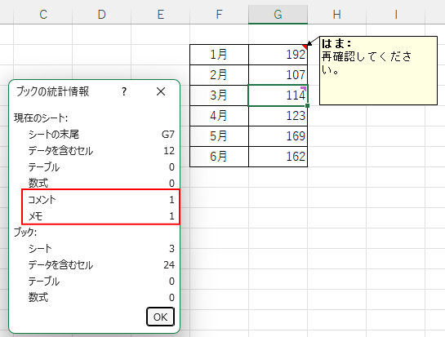
Task: Click OK in the workbook statistics dialog
Action: [160, 317]
